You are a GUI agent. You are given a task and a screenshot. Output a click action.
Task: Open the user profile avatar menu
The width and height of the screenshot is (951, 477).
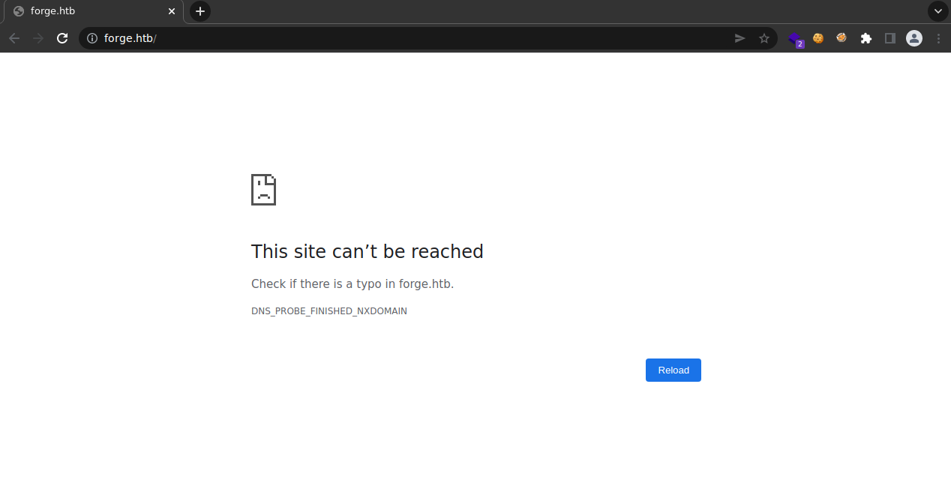913,38
